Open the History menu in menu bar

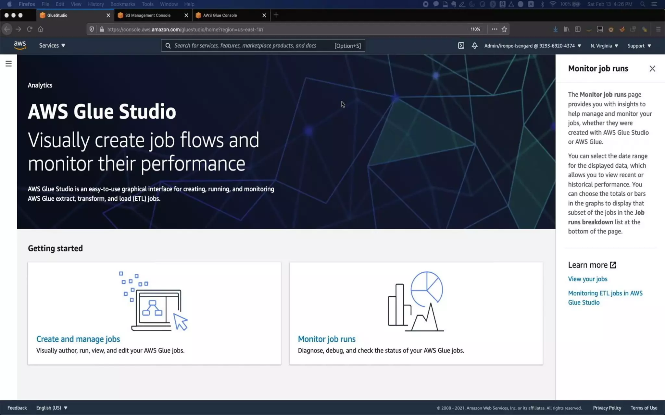click(x=96, y=4)
